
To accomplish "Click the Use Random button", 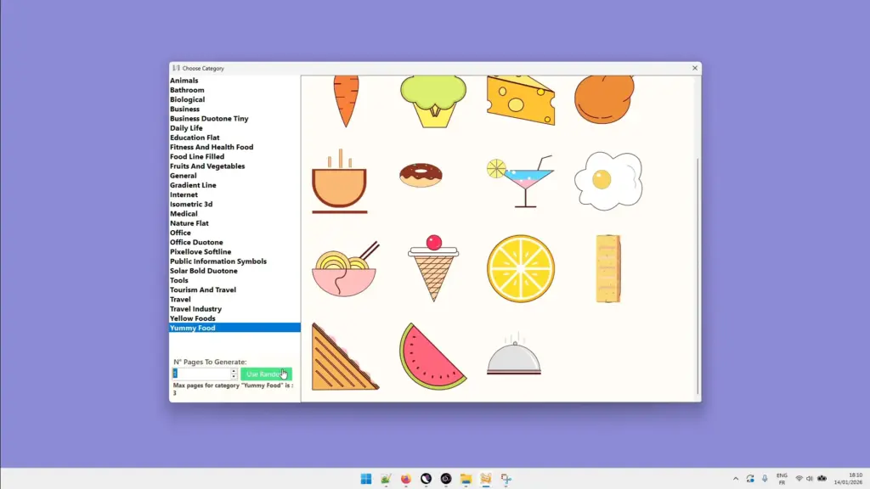I will [x=265, y=374].
